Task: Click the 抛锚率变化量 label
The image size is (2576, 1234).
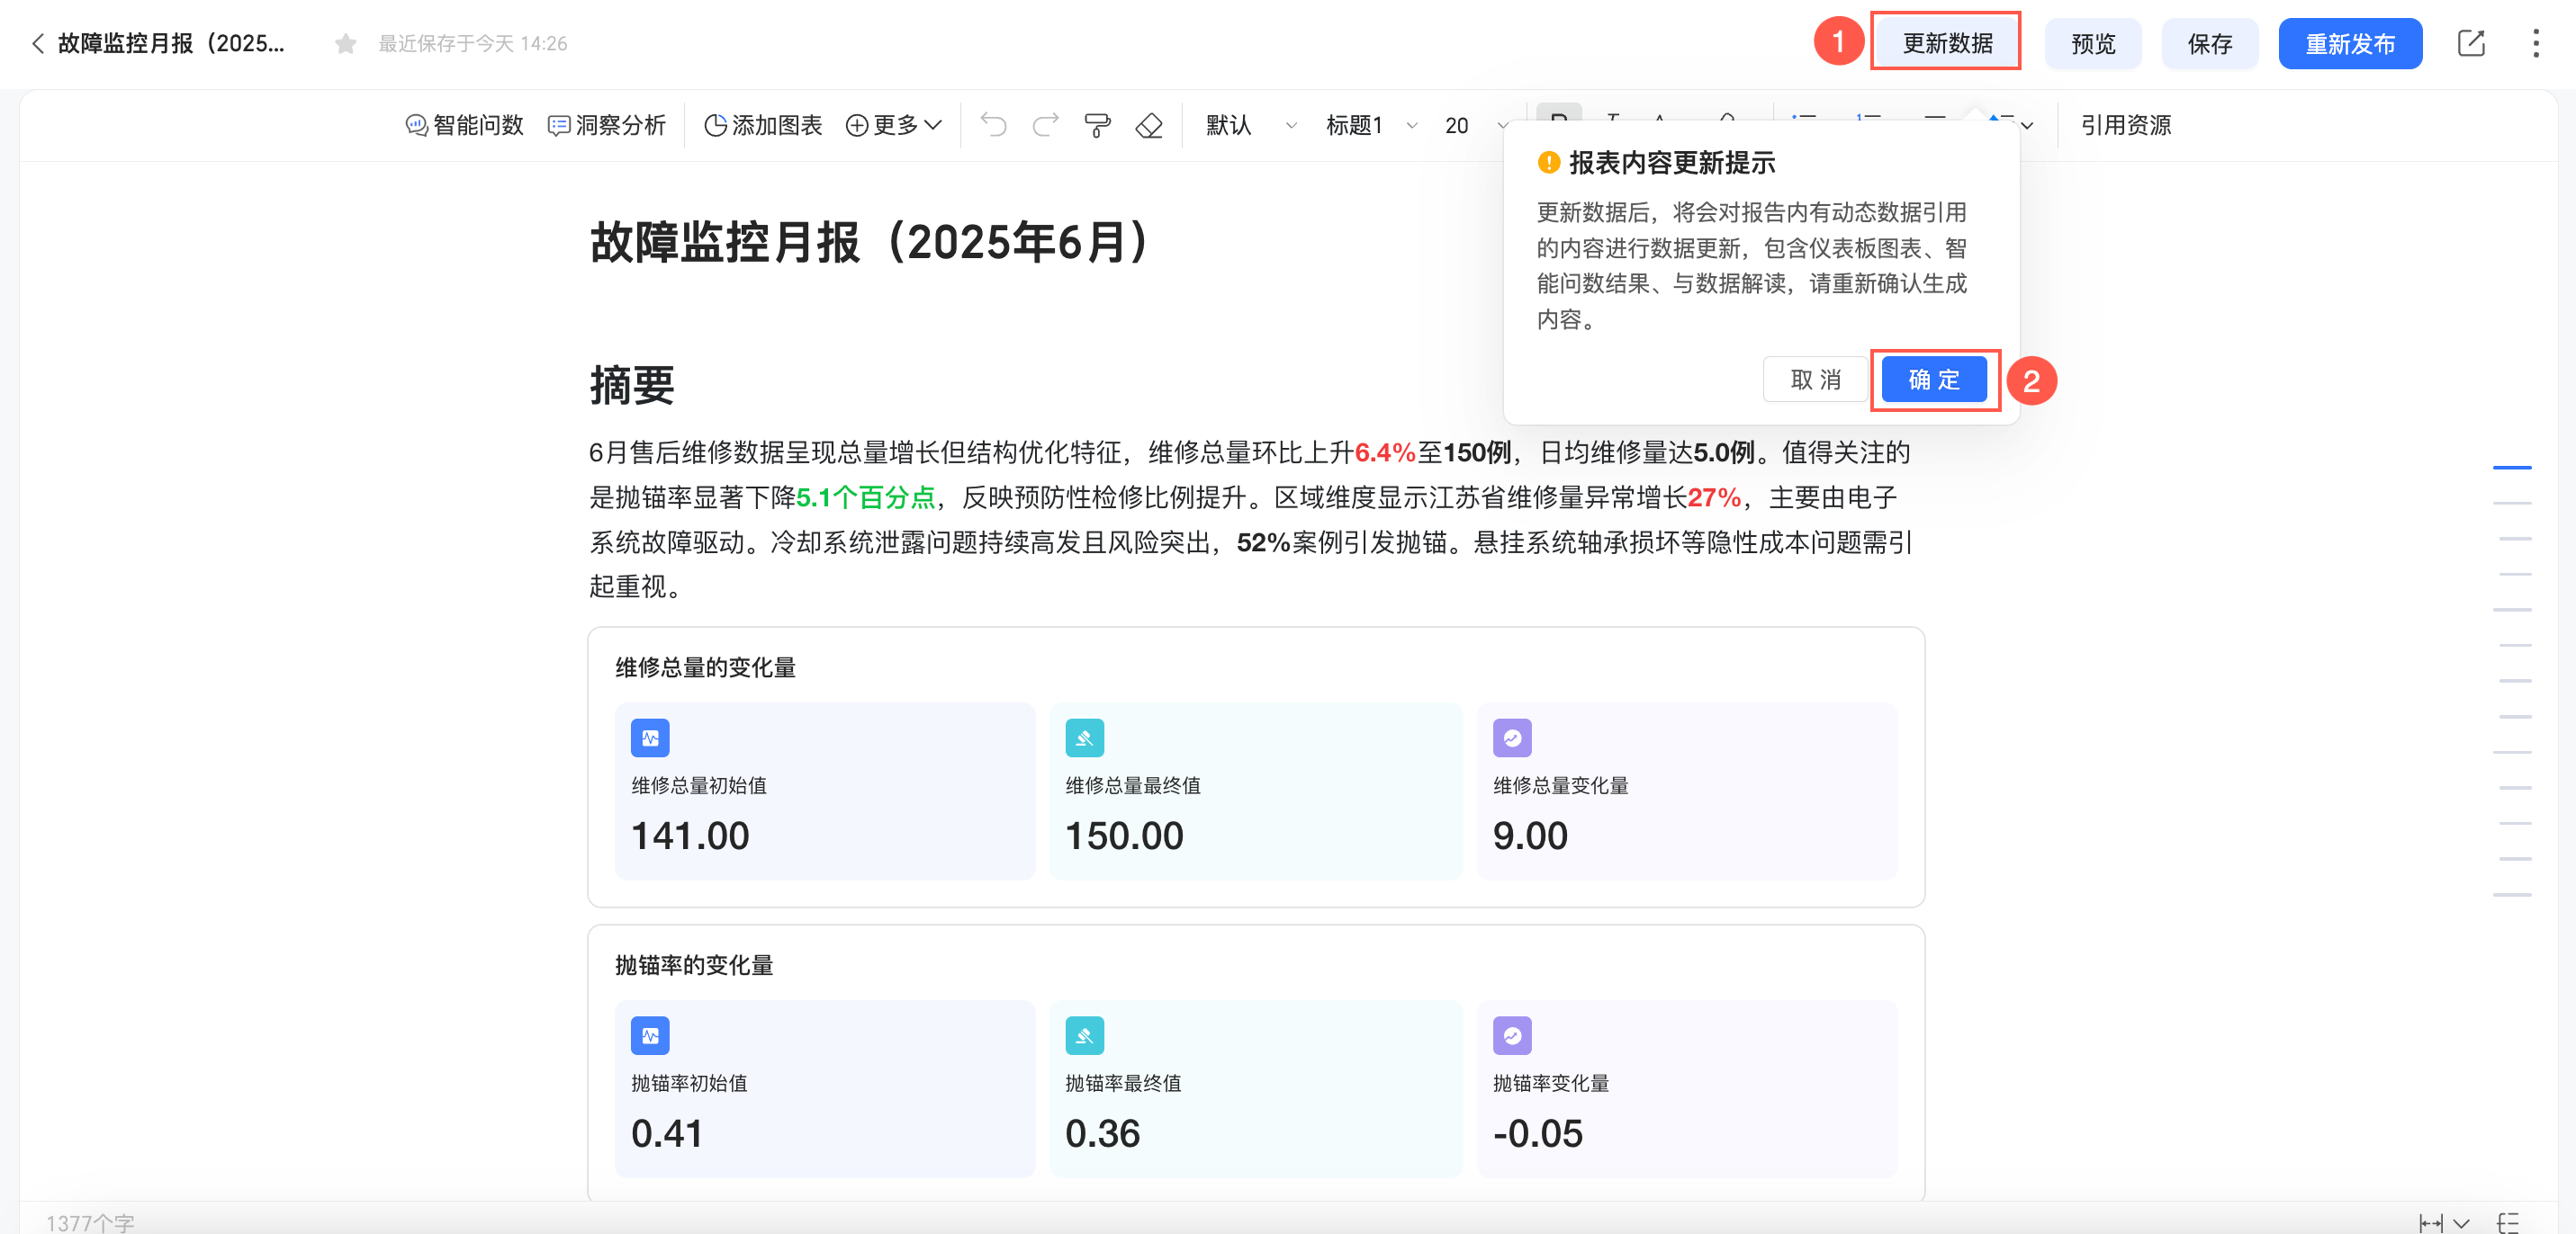Action: [x=1551, y=1083]
